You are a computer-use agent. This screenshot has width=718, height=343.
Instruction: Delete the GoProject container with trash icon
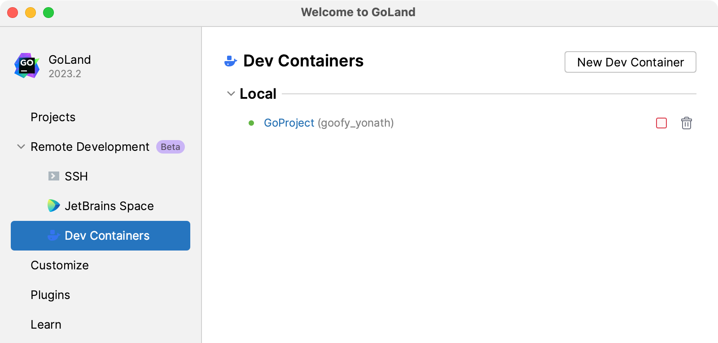(687, 123)
